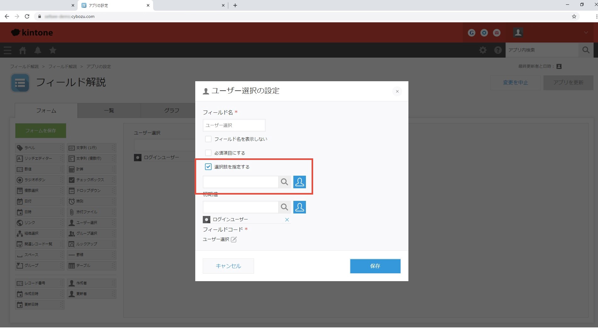Go back in the browser
598x329 pixels.
pyautogui.click(x=7, y=16)
